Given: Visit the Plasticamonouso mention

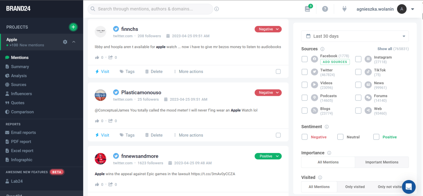Looking at the screenshot, I should [x=102, y=135].
